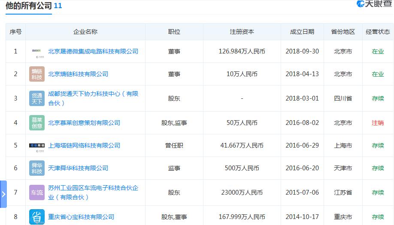
Task: Click the 股东,董事 position cell
Action: 174,217
